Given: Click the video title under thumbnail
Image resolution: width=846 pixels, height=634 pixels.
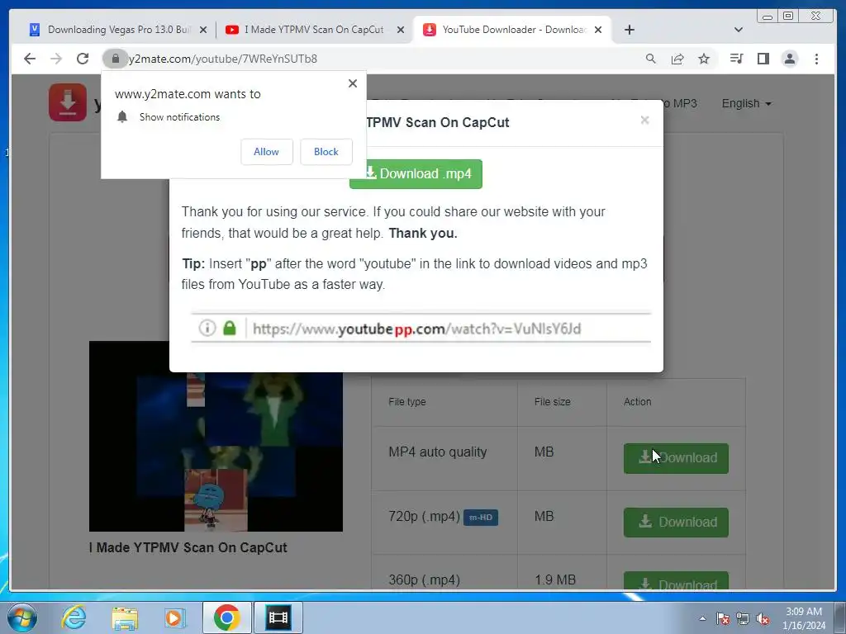Looking at the screenshot, I should click(x=188, y=548).
